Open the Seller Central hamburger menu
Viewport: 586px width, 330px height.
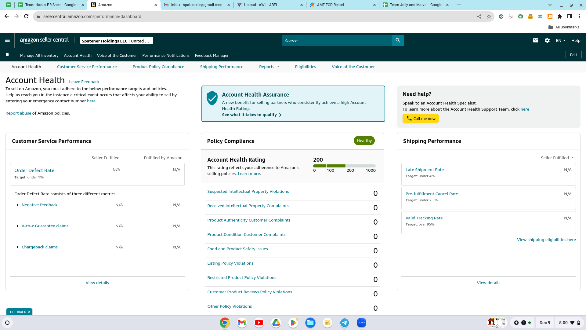pyautogui.click(x=7, y=40)
